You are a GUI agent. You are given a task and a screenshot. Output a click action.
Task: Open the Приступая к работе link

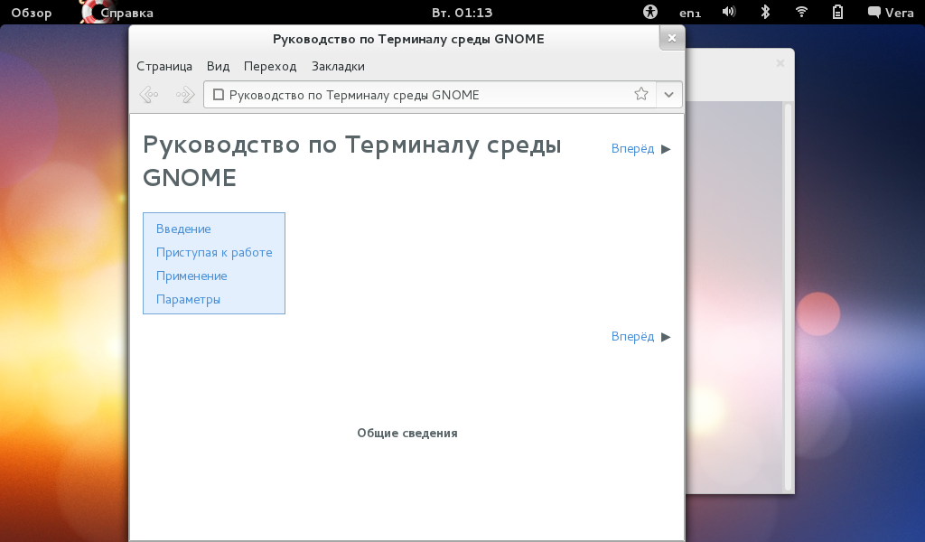point(214,252)
